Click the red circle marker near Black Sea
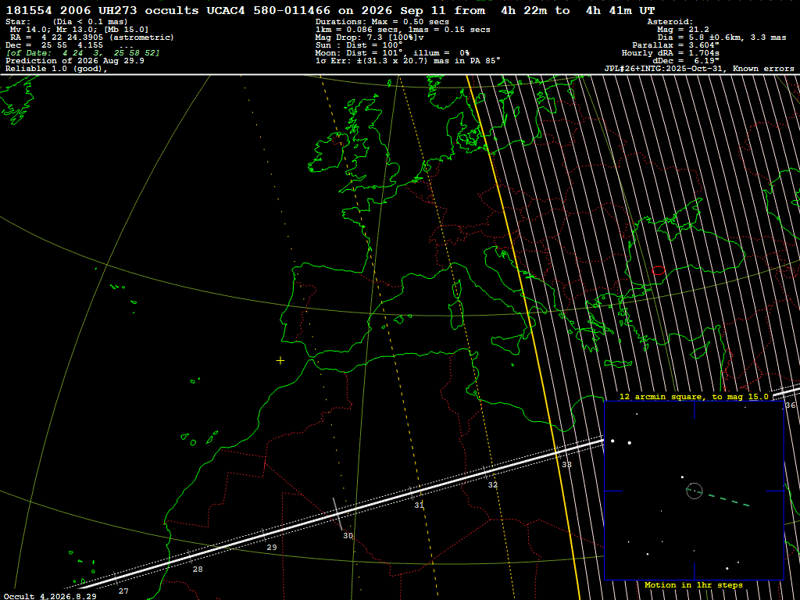The image size is (800, 600). 659,270
